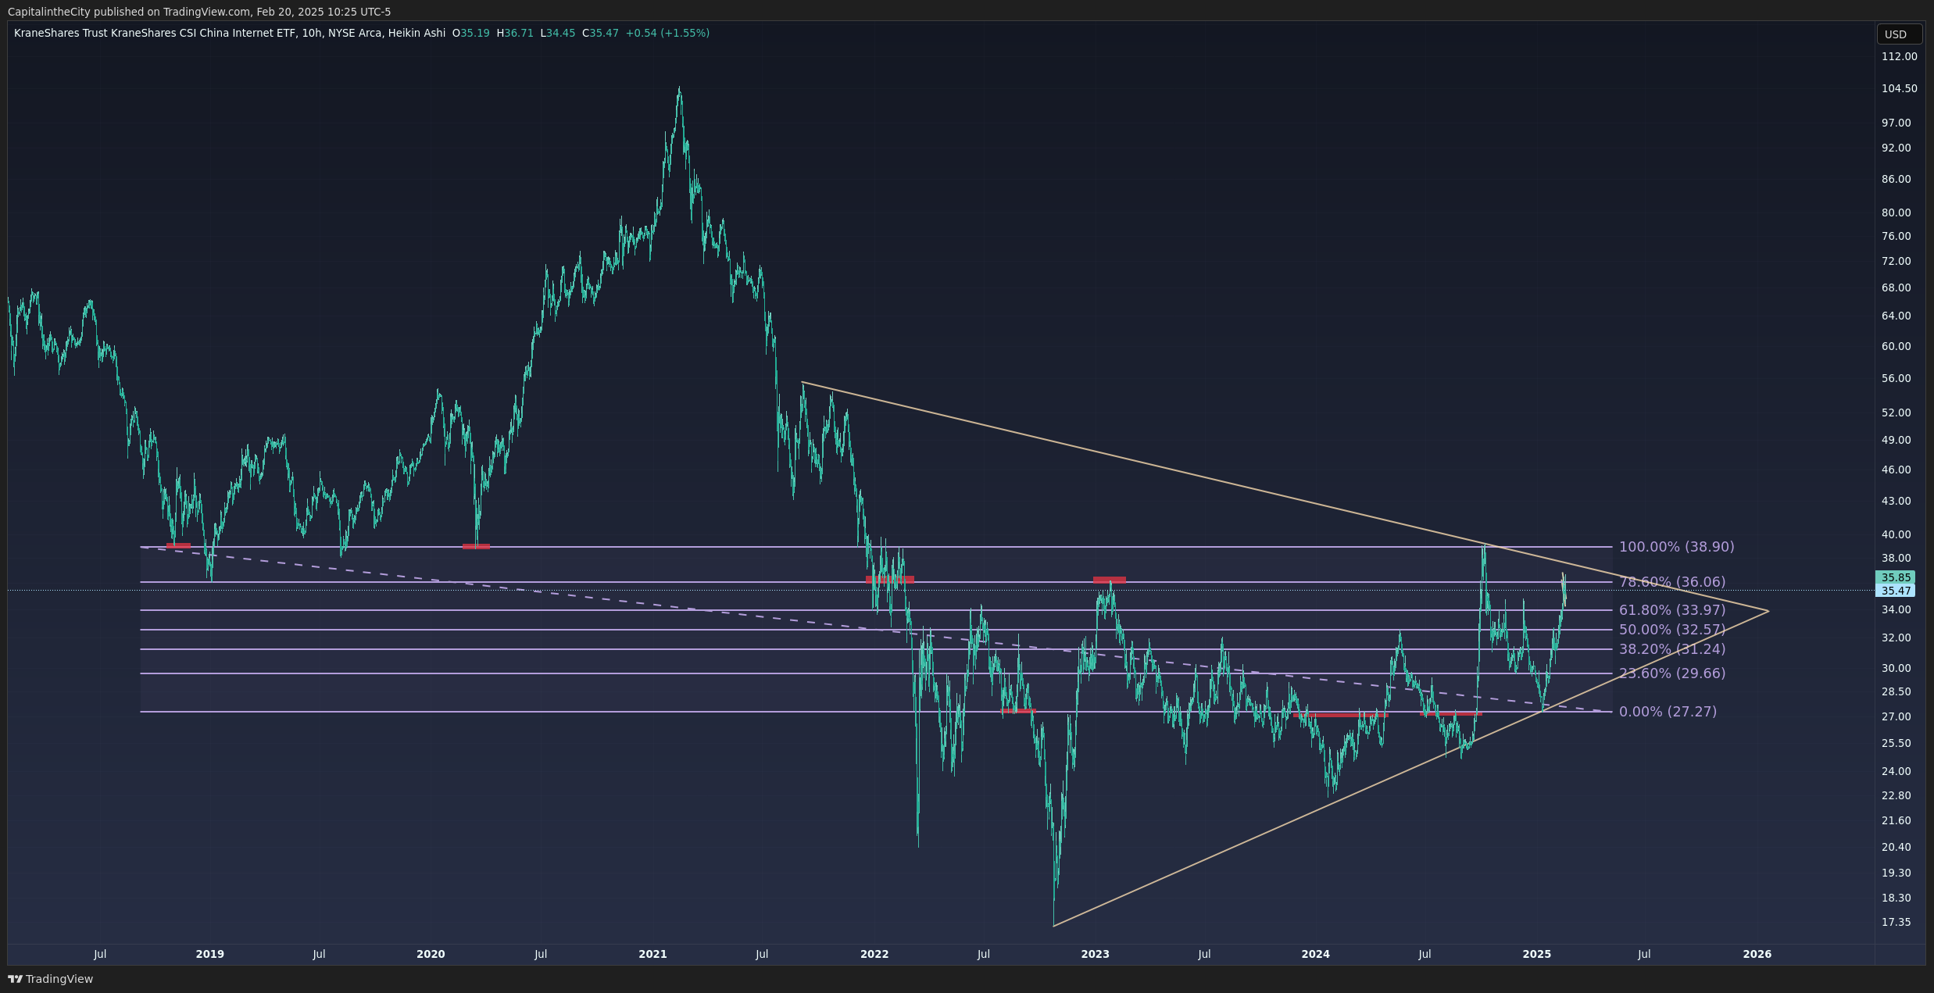The image size is (1934, 993).
Task: Click the 112.00 price axis label
Action: click(1899, 56)
